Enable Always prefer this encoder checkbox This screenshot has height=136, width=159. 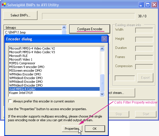10,101
